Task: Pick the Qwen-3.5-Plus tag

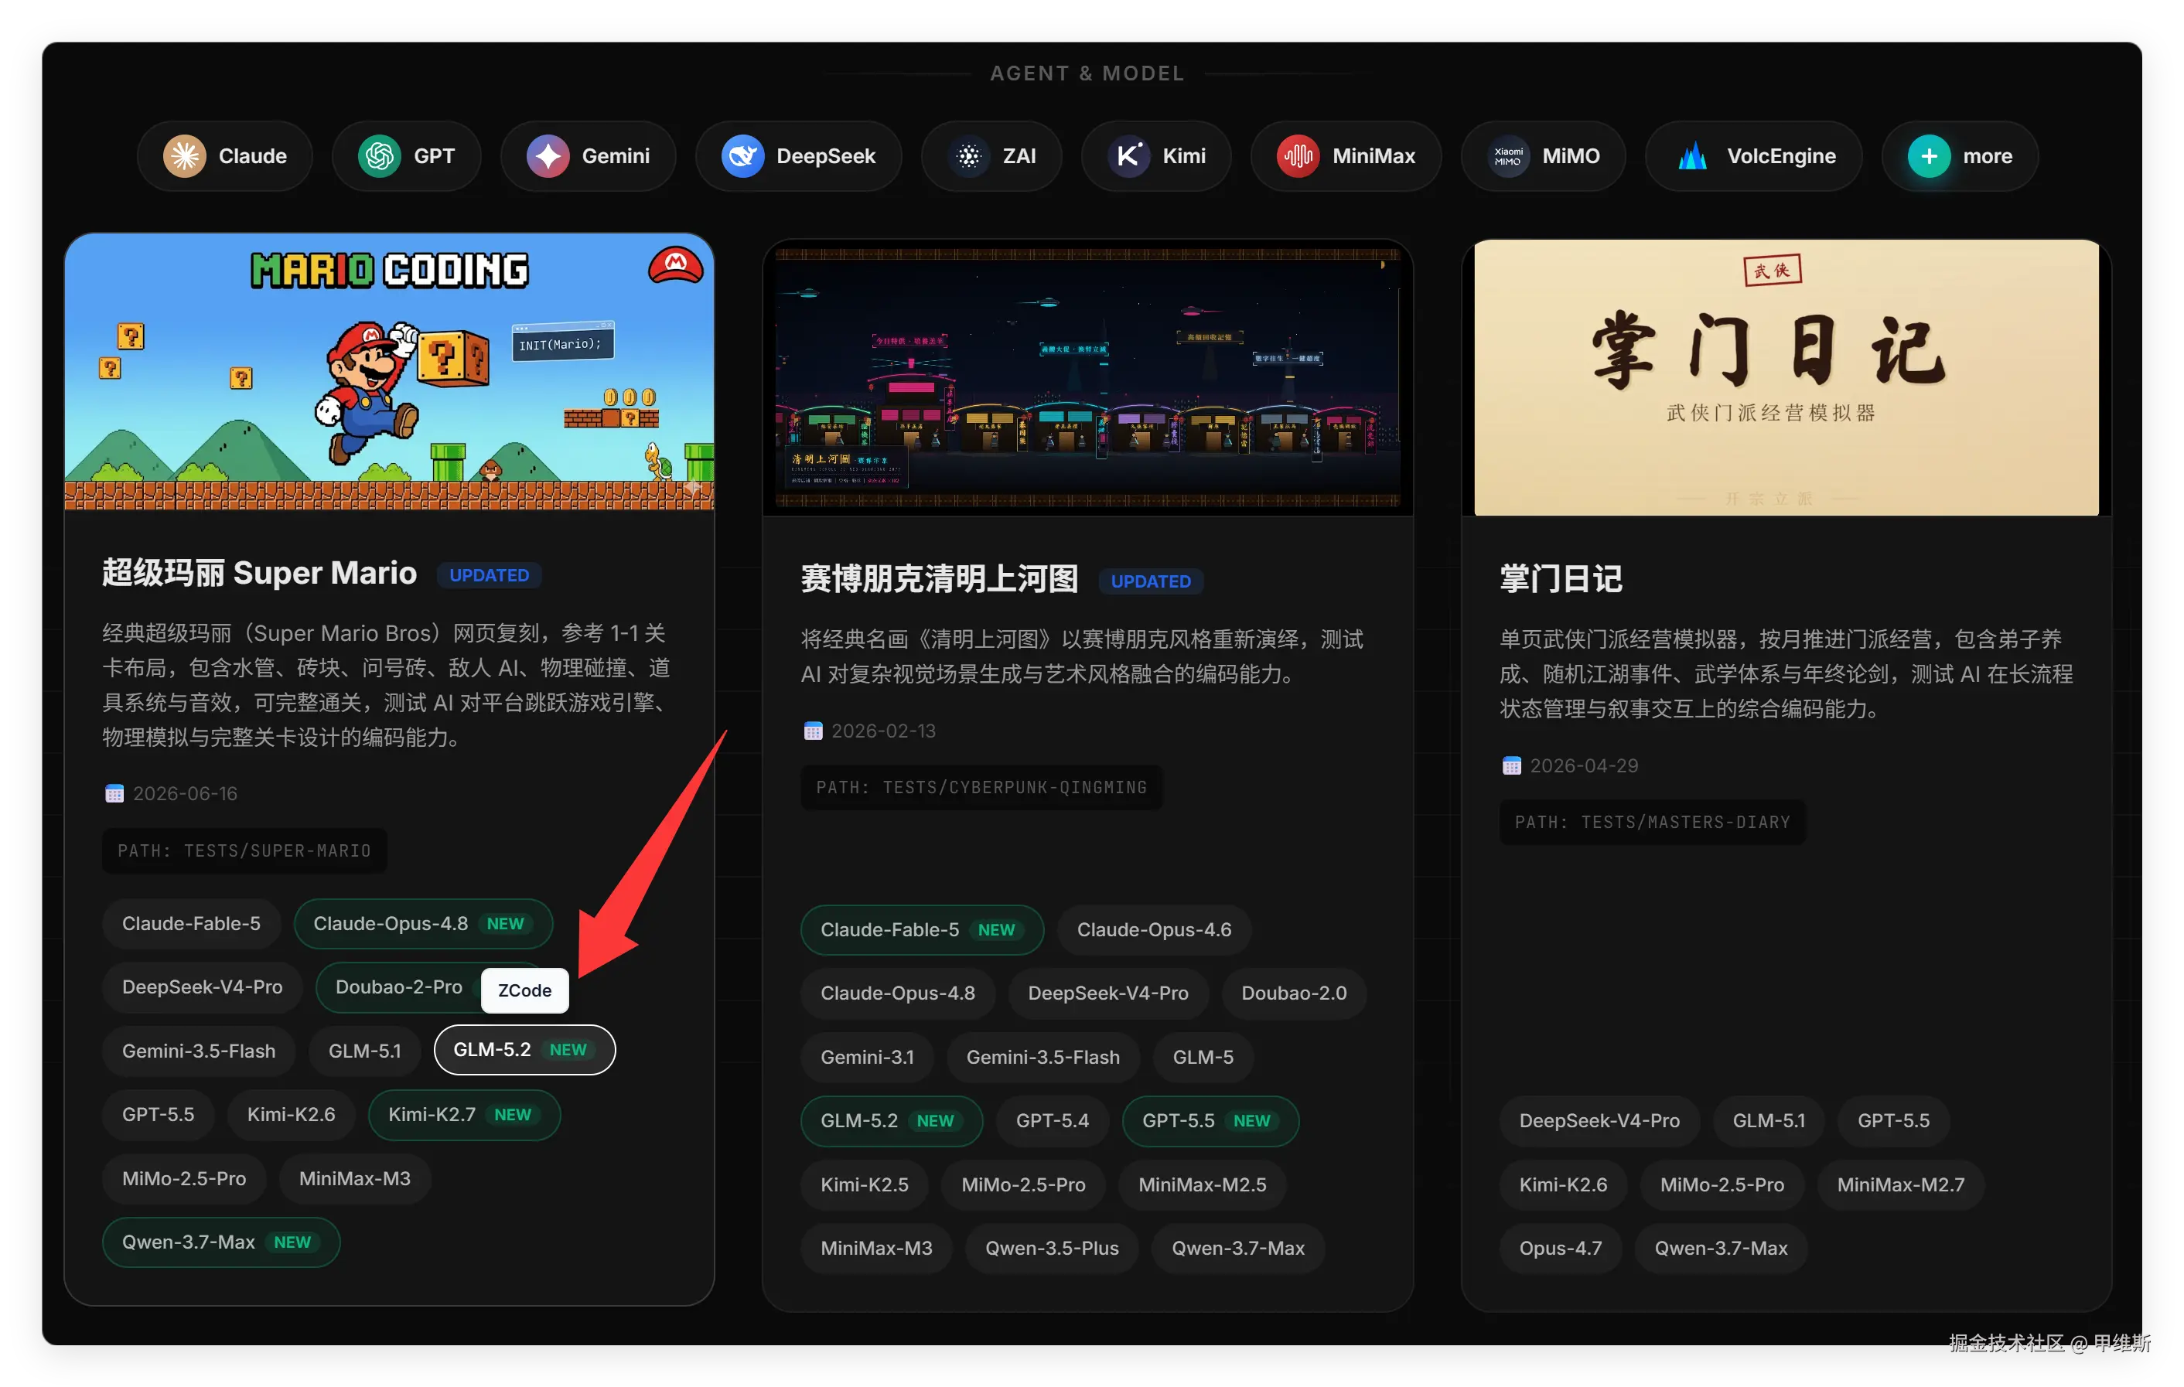Action: [1052, 1249]
